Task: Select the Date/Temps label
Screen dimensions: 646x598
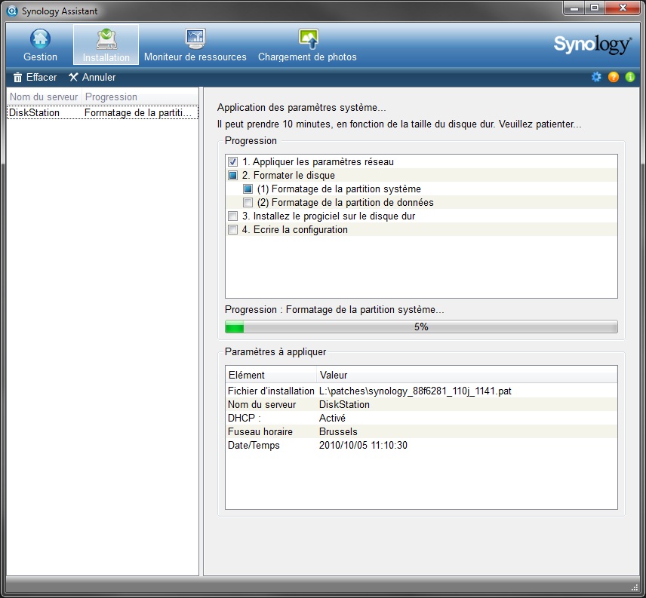Action: coord(254,446)
